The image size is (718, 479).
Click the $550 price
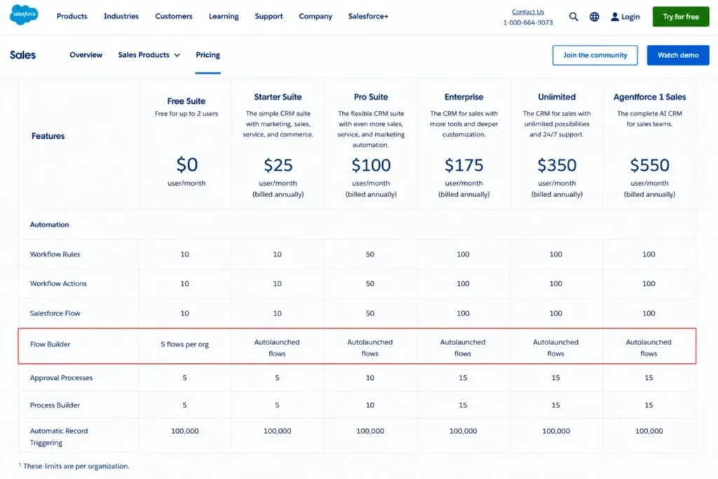click(649, 165)
